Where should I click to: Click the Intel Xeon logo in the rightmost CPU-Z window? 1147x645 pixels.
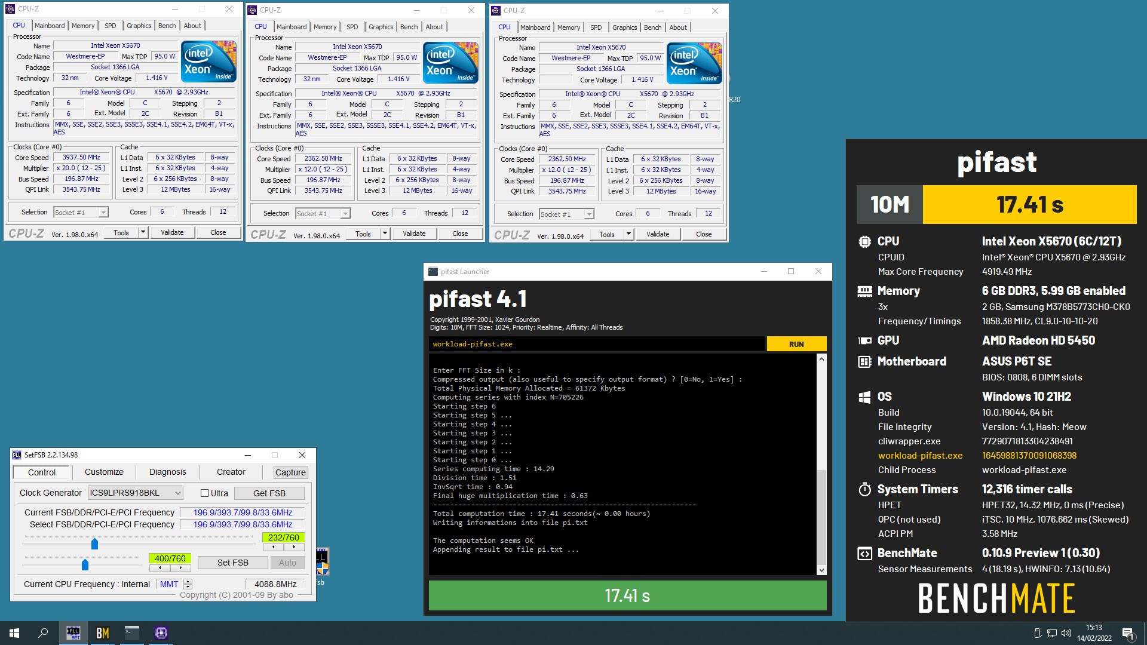(694, 63)
